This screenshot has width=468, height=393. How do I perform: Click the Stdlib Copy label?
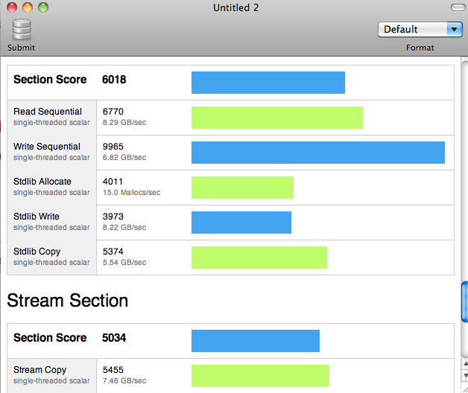tap(37, 252)
